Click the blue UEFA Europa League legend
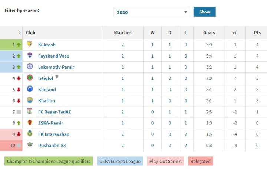Image resolution: width=267 pixels, height=169 pixels. pos(120,161)
